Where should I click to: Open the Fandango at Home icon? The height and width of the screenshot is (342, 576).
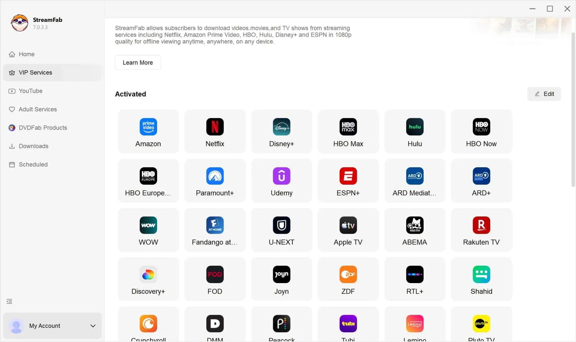tap(215, 225)
